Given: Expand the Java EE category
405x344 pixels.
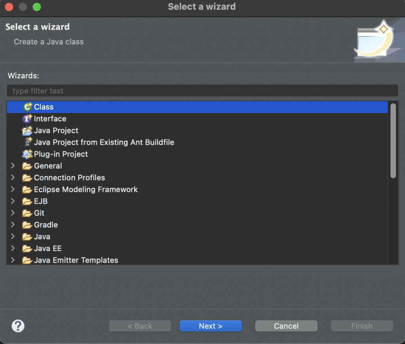Looking at the screenshot, I should 13,248.
